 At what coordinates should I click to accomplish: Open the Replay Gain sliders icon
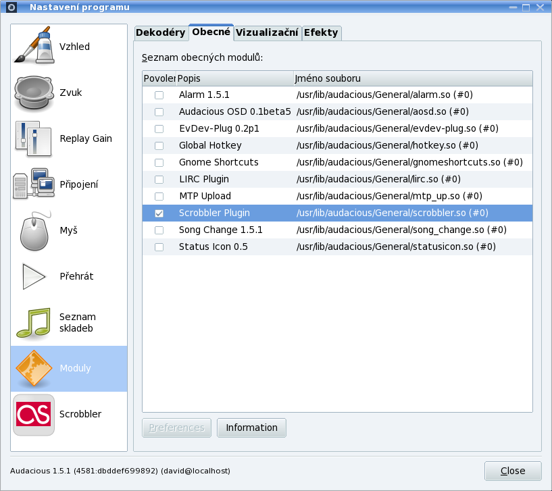(34, 138)
